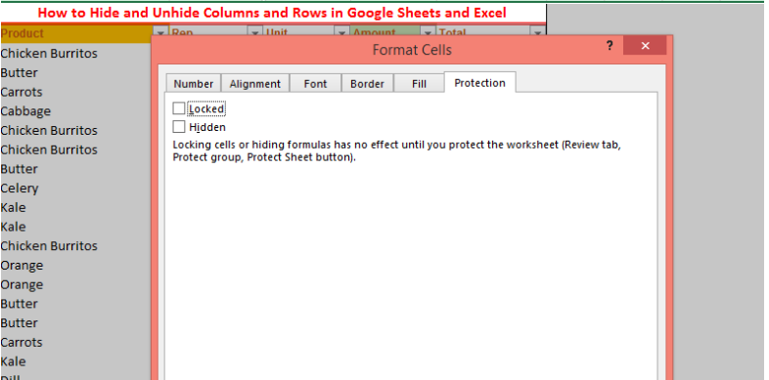
Task: Select the Cabbage cell
Action: coord(76,111)
